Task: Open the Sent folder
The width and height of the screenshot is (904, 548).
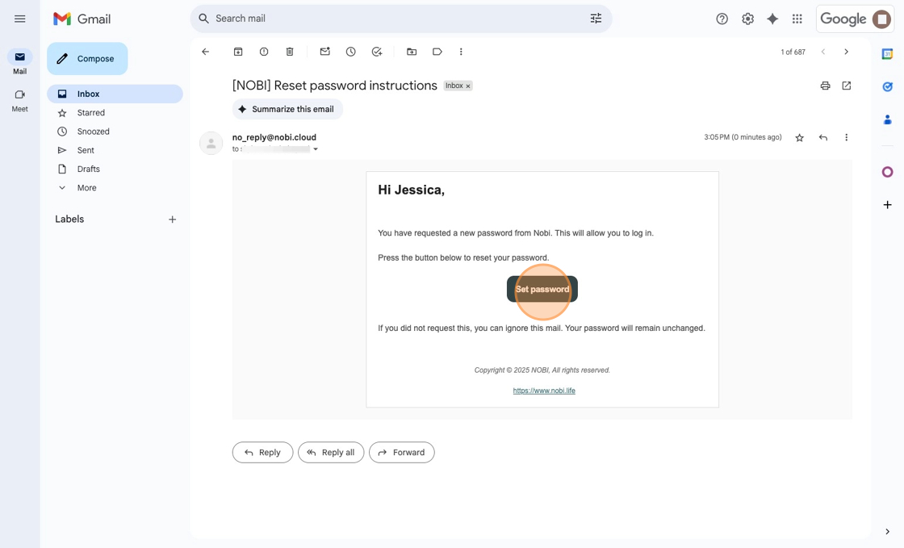Action: pos(86,150)
